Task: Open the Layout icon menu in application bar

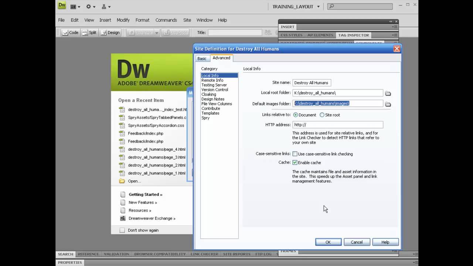Action: click(x=75, y=7)
